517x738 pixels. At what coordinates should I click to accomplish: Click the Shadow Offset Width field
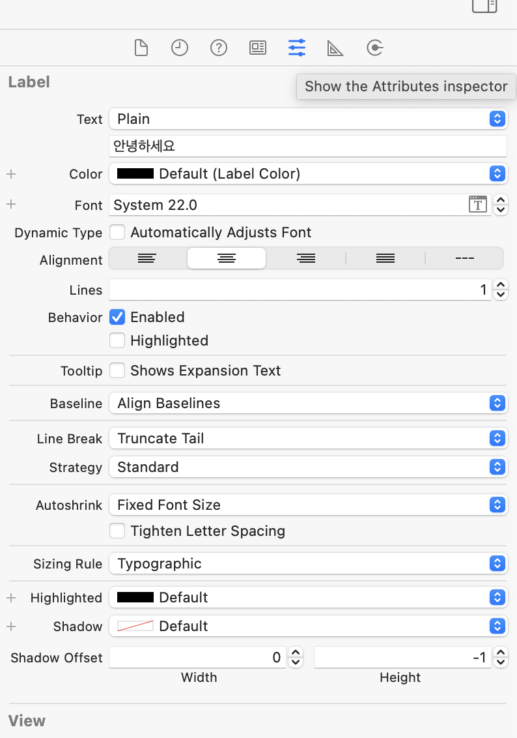pos(197,657)
